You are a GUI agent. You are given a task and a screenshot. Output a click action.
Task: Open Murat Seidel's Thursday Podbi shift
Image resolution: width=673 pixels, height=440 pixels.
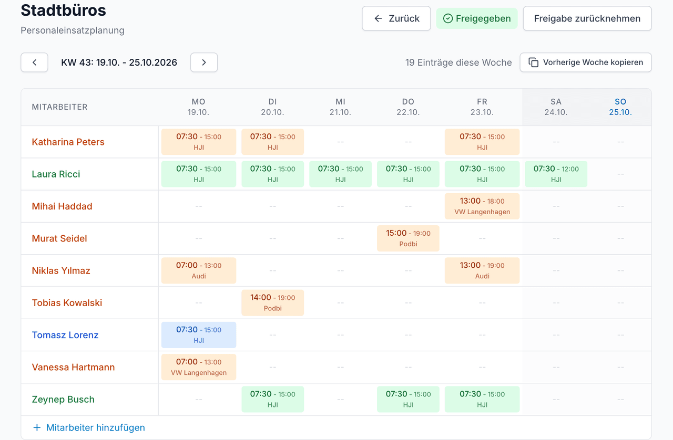pyautogui.click(x=408, y=238)
